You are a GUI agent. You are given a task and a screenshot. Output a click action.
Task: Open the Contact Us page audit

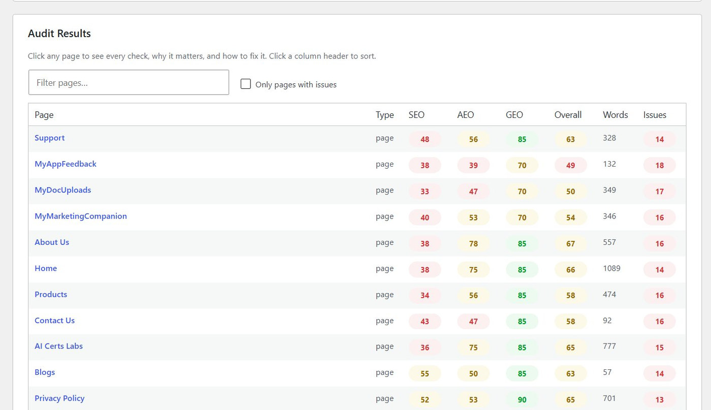pos(54,321)
